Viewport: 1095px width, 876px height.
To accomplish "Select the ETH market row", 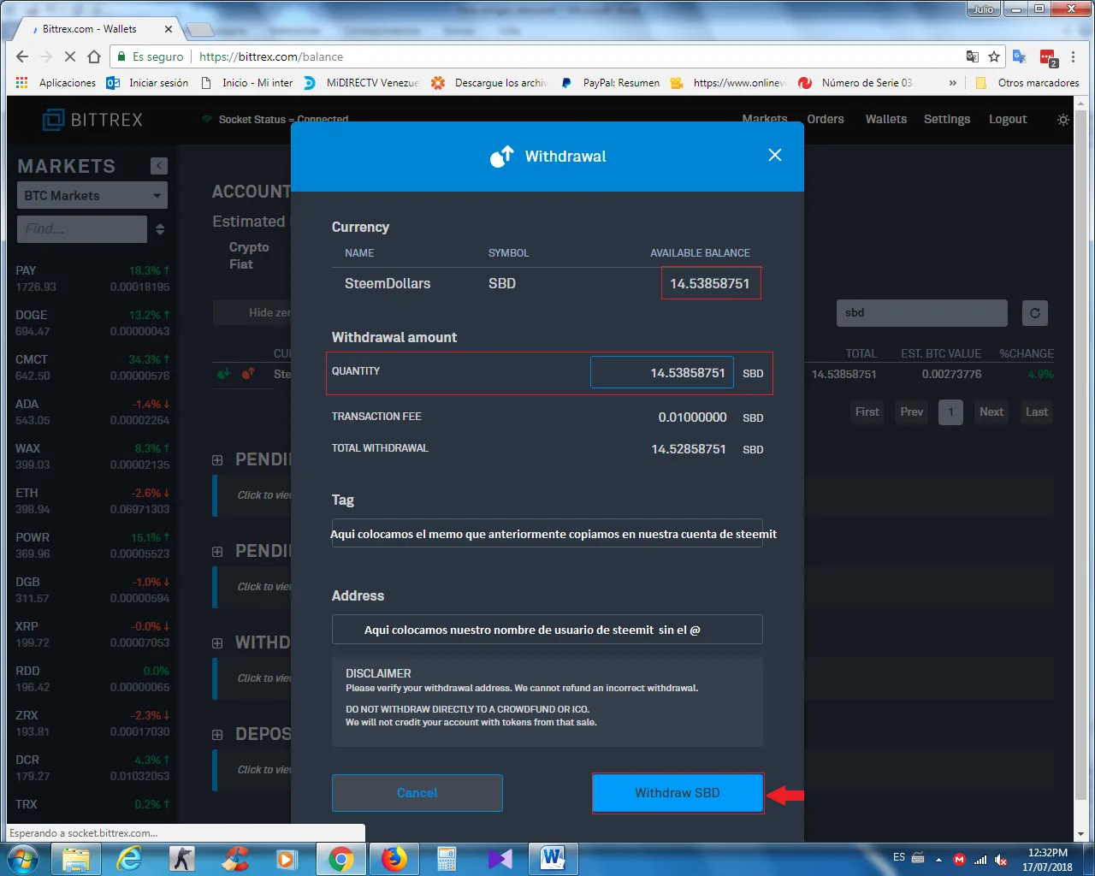I will pyautogui.click(x=92, y=501).
